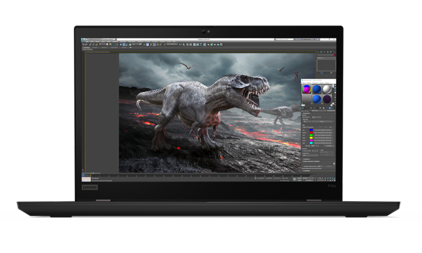Image resolution: width=422 pixels, height=253 pixels.
Task: Click the Undo arrow in main toolbar
Action: (x=83, y=44)
